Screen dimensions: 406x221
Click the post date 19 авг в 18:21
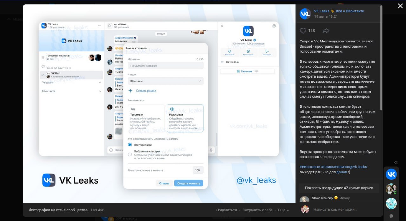coord(326,16)
